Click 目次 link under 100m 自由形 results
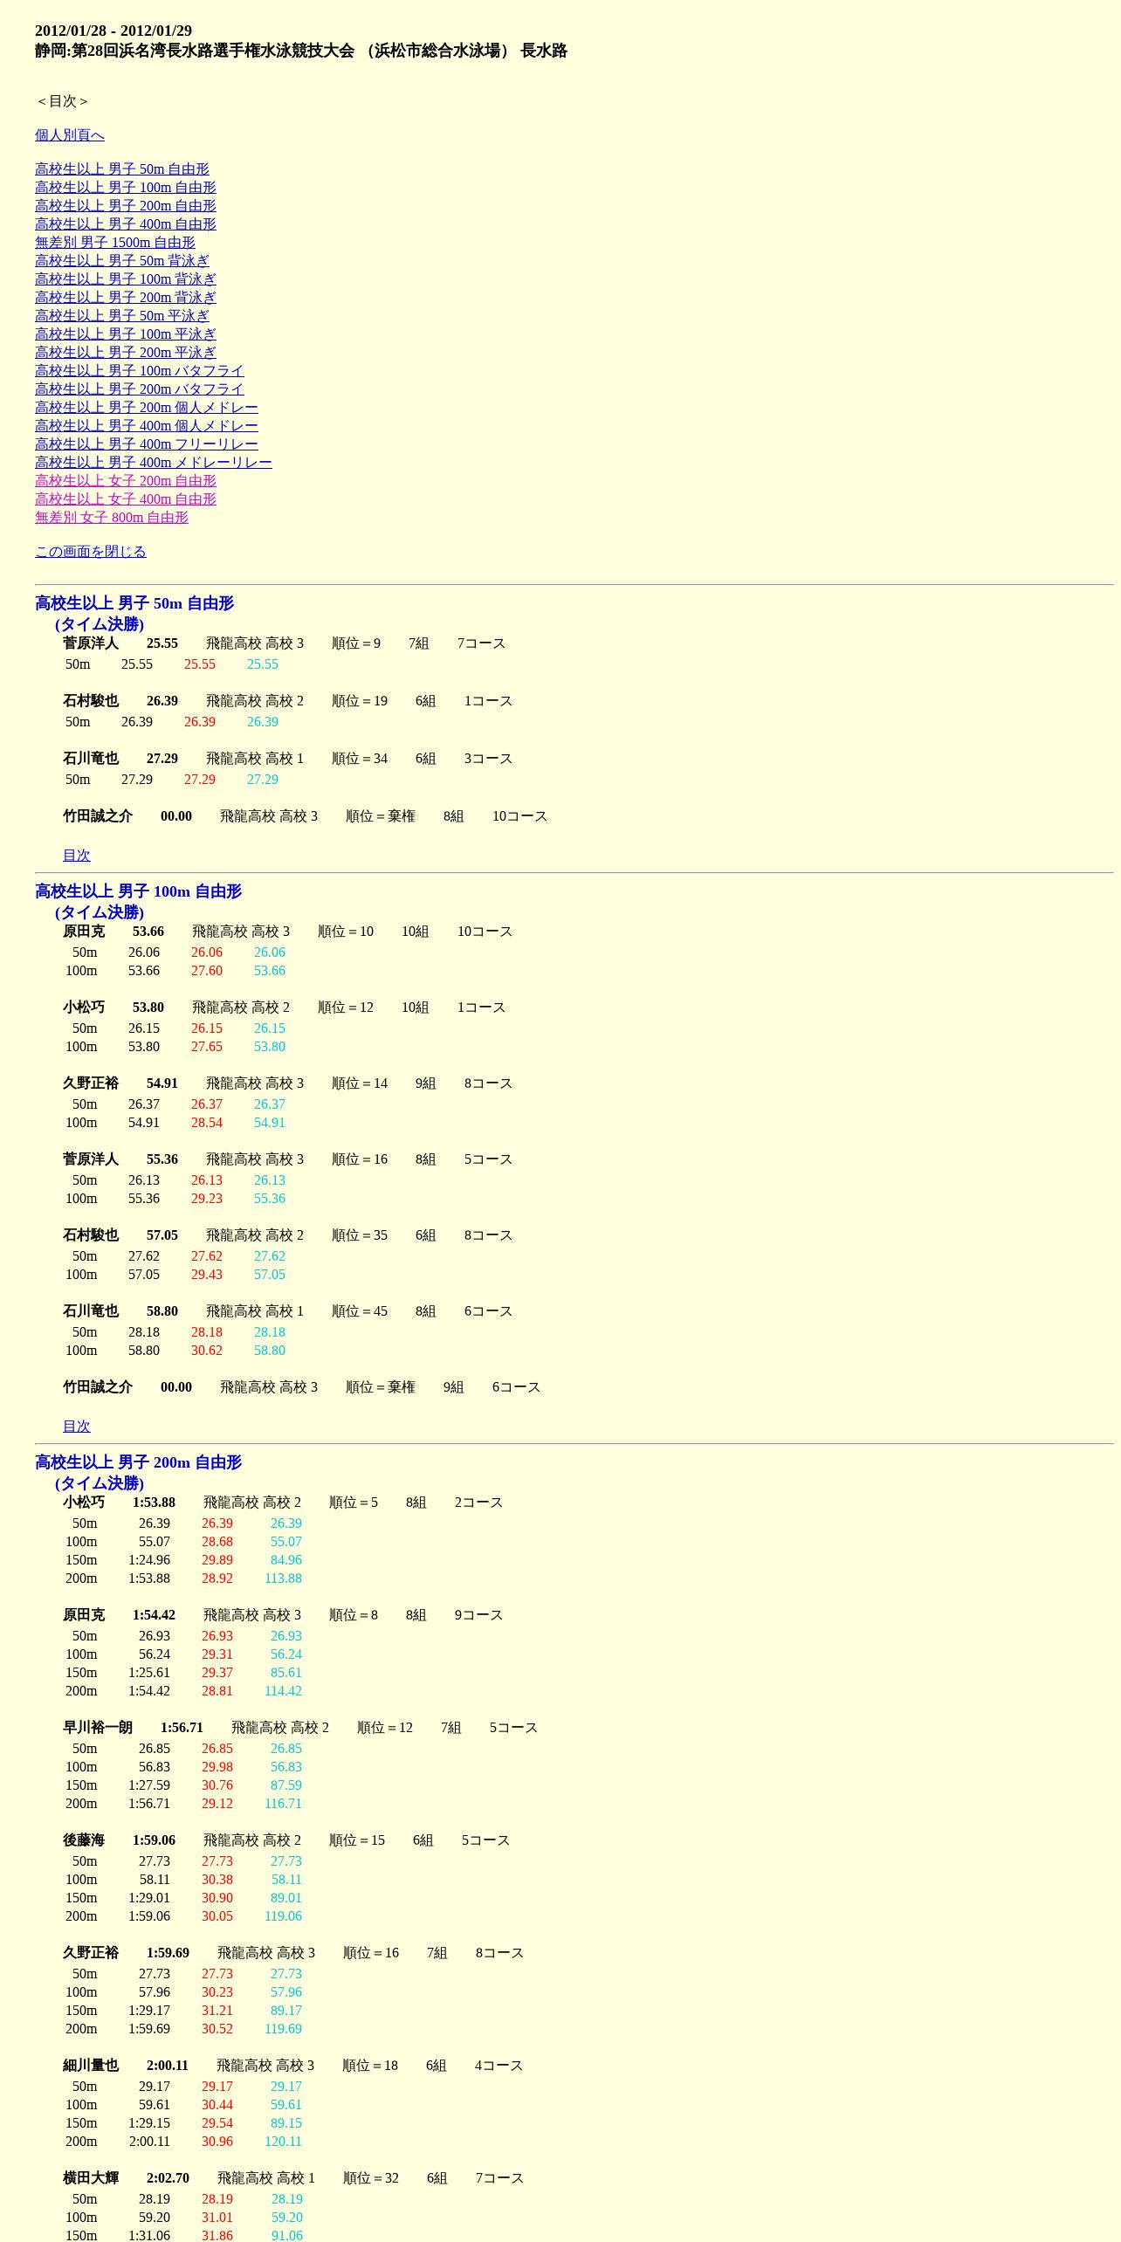1121x2242 pixels. (77, 1427)
